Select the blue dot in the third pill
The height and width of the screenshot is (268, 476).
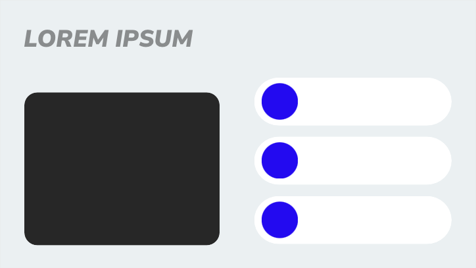point(279,220)
